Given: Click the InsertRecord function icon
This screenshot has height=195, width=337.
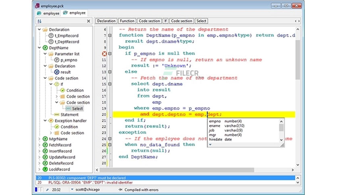Looking at the screenshot, I should (x=45, y=151).
